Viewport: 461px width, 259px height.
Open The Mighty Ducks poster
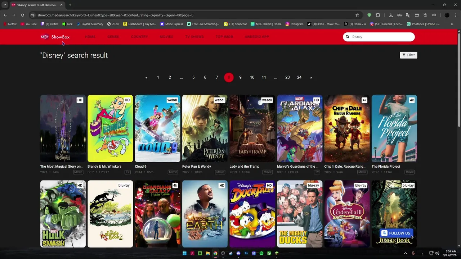point(300,214)
